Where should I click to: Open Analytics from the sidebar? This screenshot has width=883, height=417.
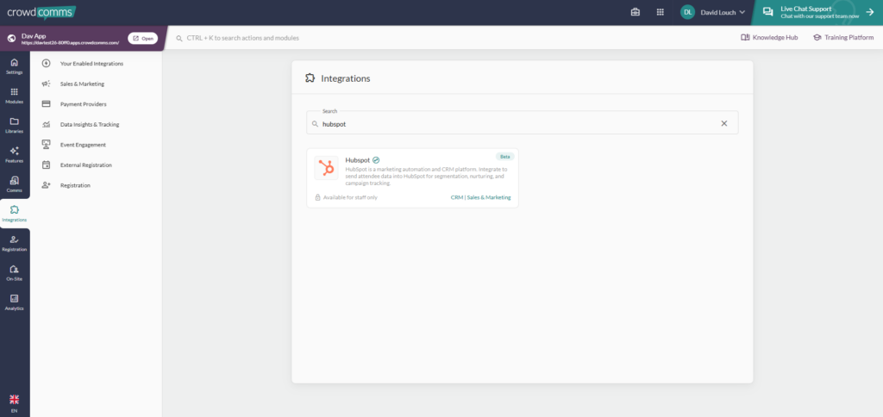click(x=15, y=302)
